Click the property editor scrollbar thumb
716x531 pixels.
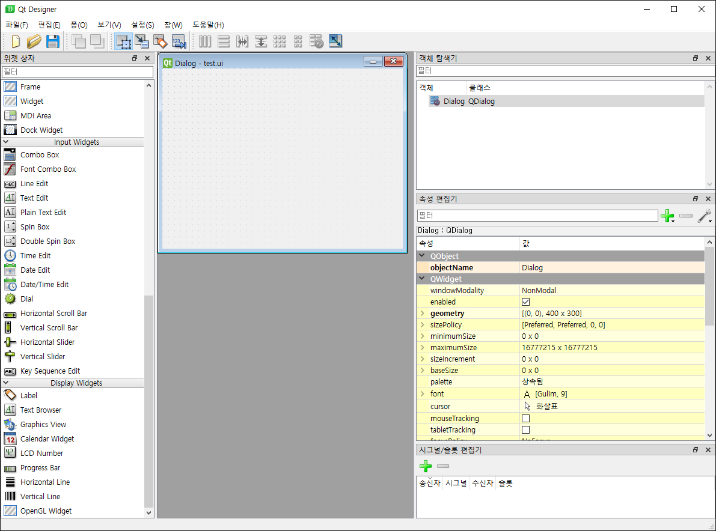(709, 287)
